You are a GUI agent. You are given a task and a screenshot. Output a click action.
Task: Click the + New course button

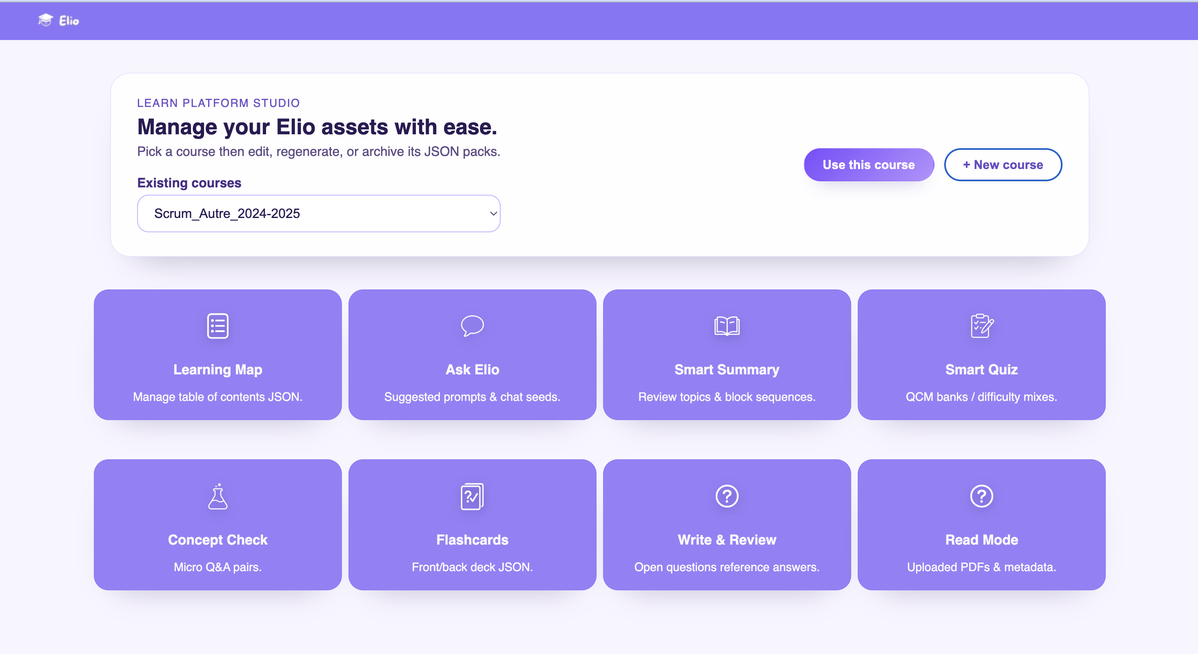(x=1003, y=164)
